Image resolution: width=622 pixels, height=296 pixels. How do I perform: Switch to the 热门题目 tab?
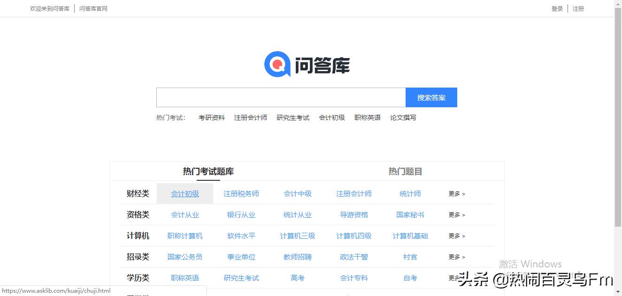405,171
